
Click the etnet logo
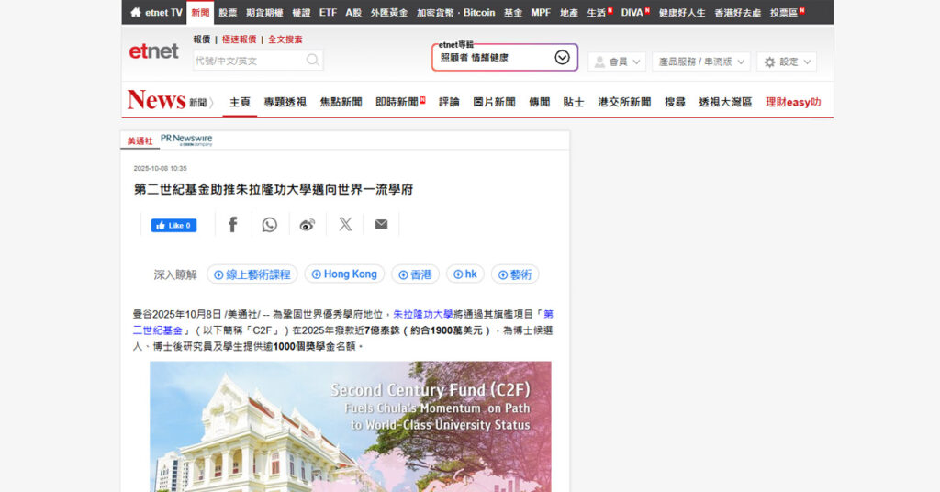point(153,51)
